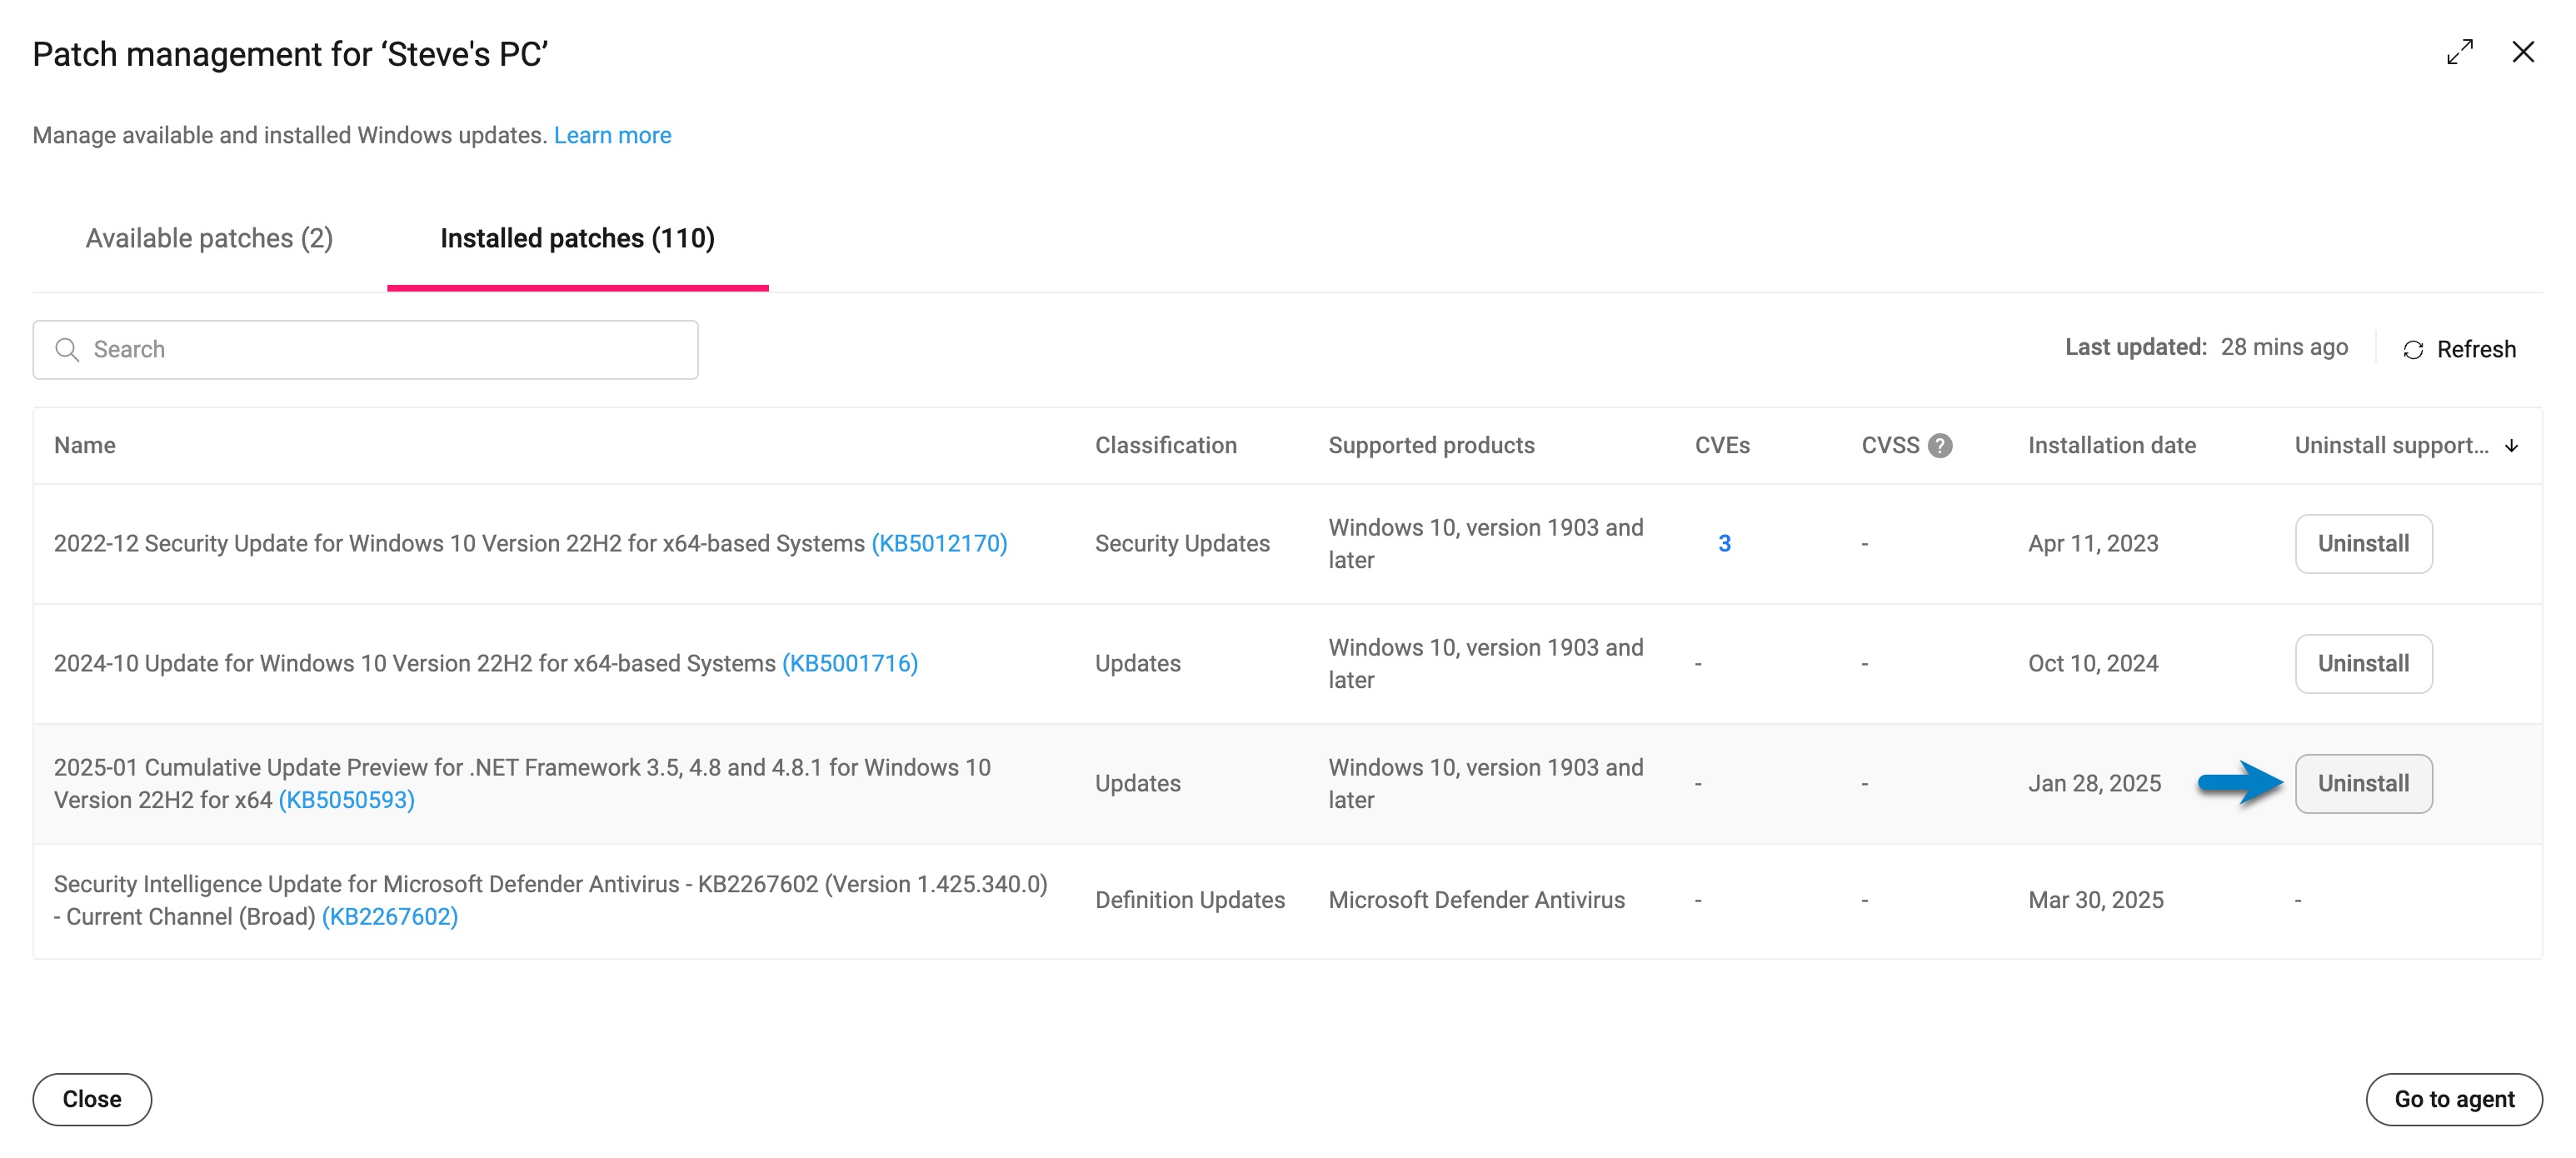
Task: Click the 'Oct 10, 2024' installation date
Action: [2092, 663]
